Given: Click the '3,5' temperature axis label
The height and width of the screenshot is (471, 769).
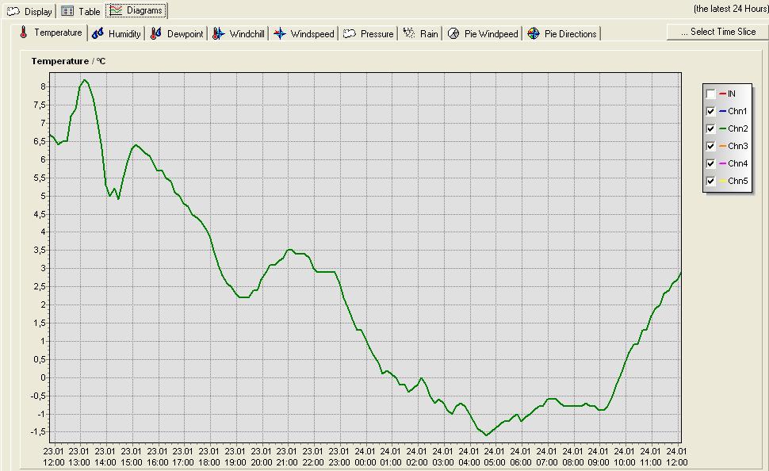Looking at the screenshot, I should 40,251.
